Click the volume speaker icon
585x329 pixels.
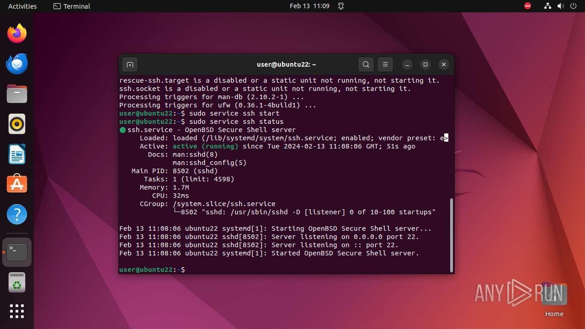click(x=560, y=6)
